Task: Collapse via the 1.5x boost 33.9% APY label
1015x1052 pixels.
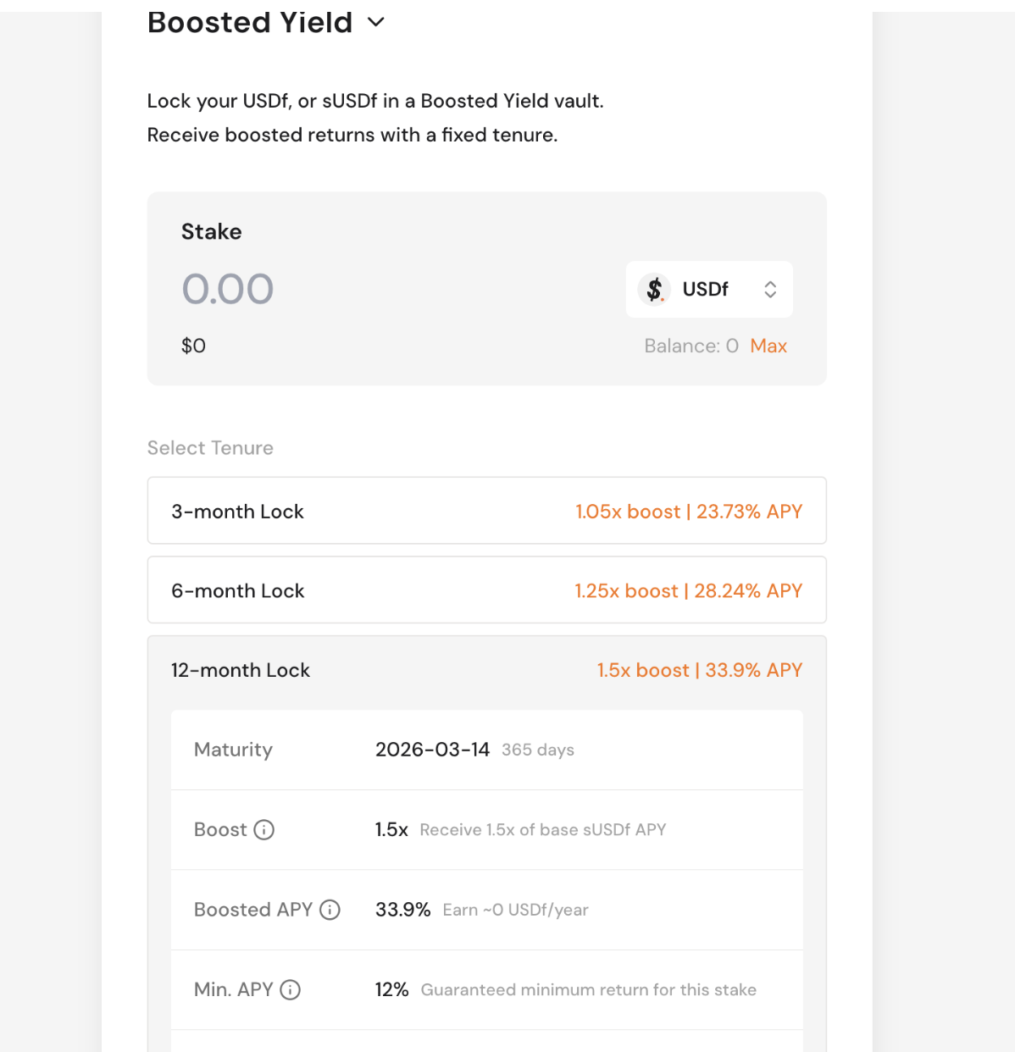Action: 699,671
